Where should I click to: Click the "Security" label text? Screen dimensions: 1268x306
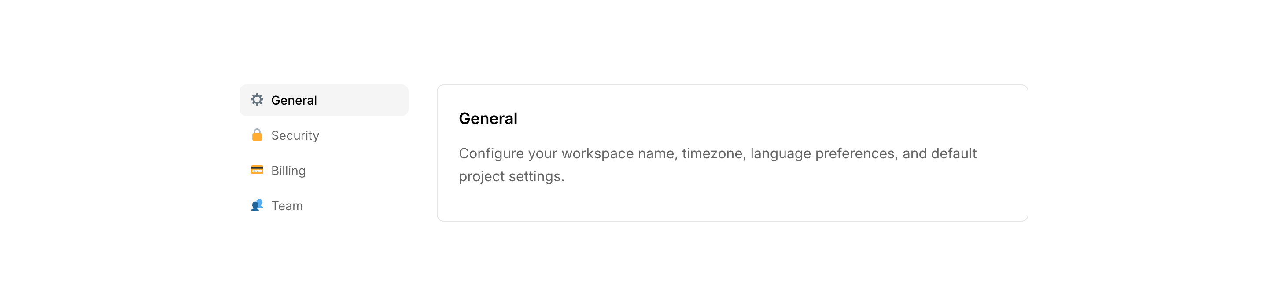coord(295,135)
